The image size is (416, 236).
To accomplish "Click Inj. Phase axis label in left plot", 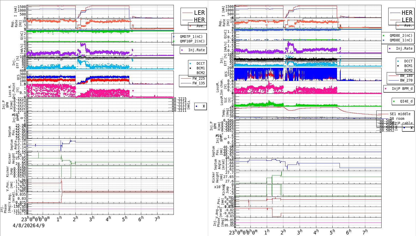I will point(5,209).
